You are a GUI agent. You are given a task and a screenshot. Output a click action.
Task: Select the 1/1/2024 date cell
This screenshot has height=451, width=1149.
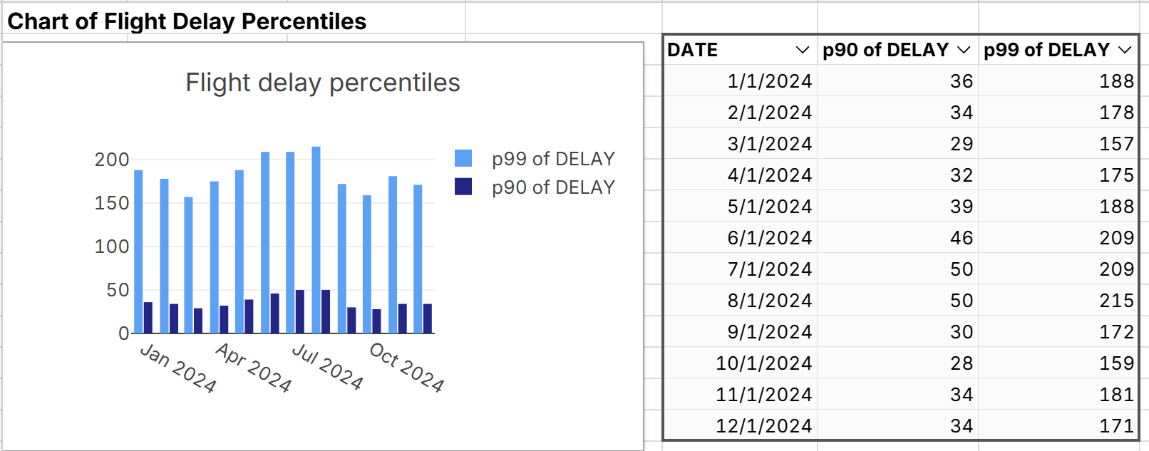768,81
